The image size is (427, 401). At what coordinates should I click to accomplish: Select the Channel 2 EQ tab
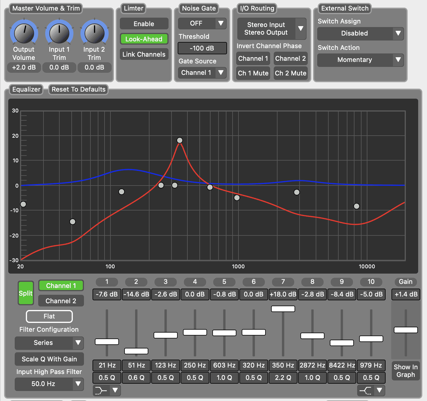pyautogui.click(x=61, y=301)
